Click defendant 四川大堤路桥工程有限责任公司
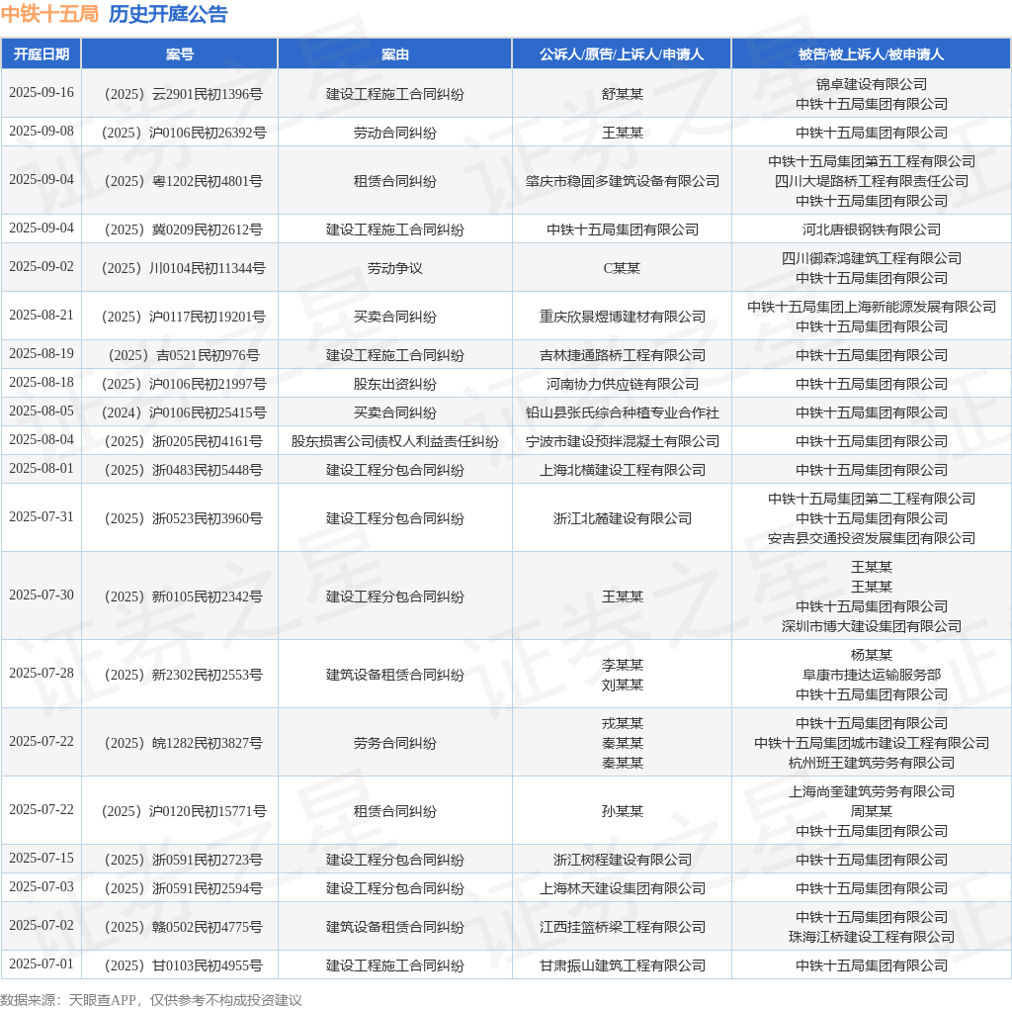 [x=872, y=181]
